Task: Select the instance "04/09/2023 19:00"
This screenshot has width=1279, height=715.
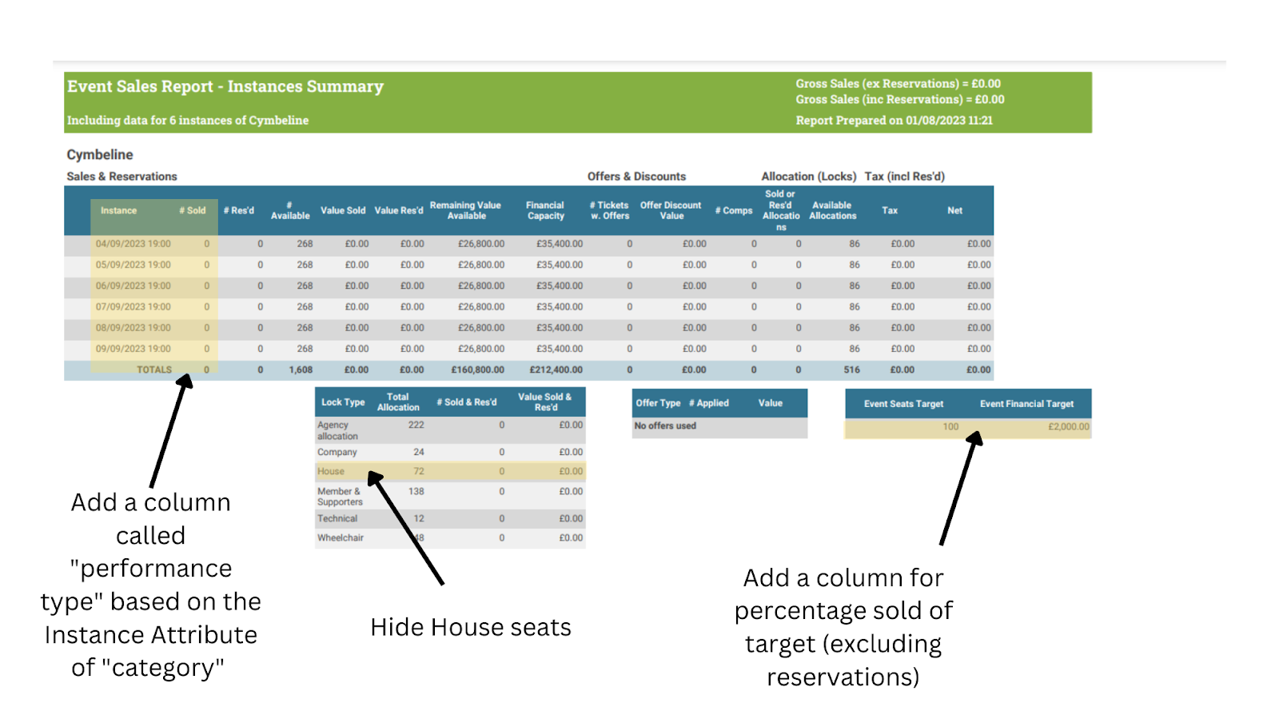Action: [x=133, y=244]
